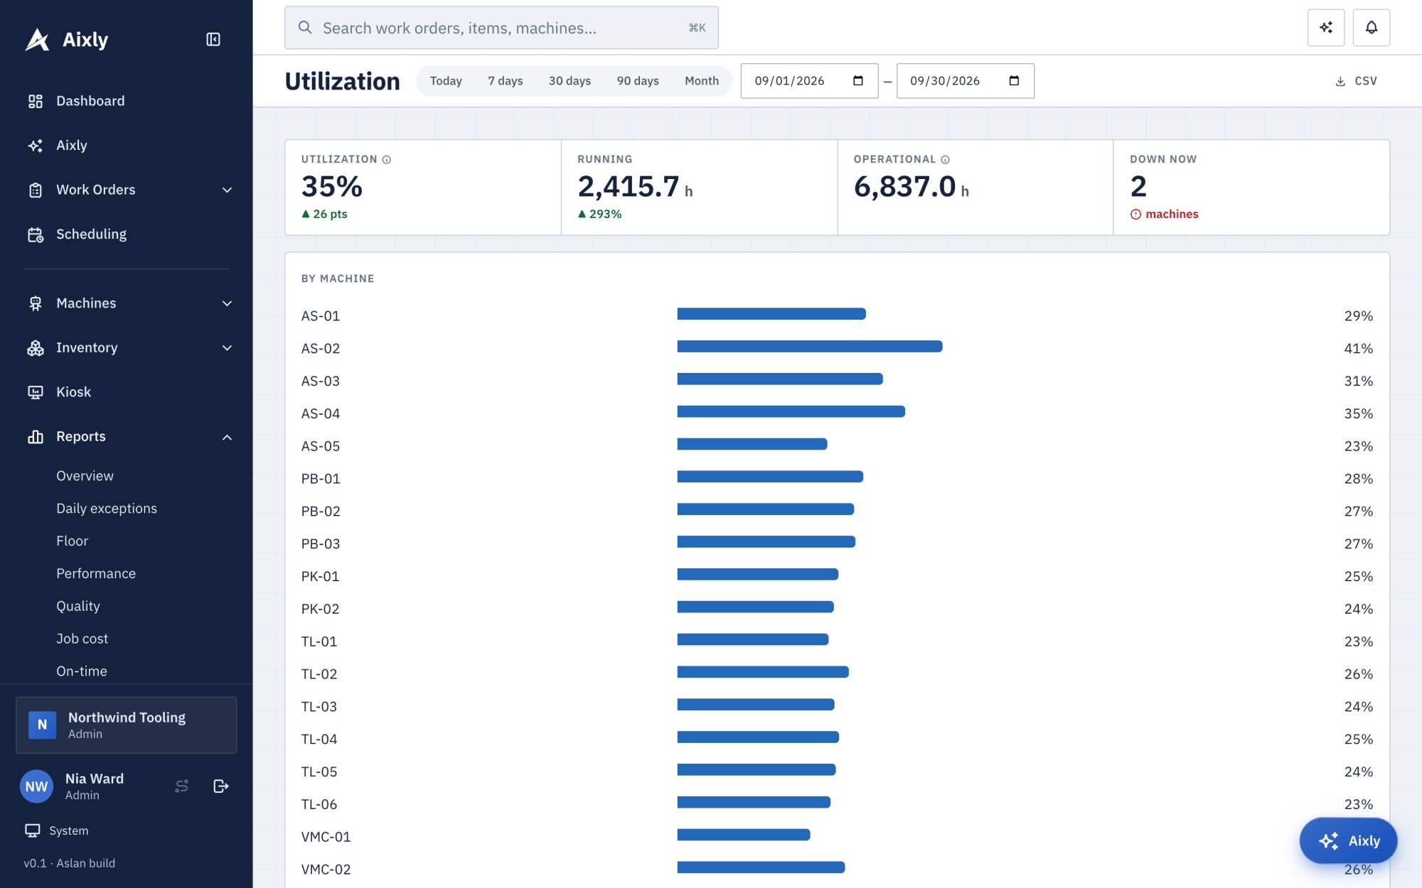Viewport: 1422px width, 888px height.
Task: Download the CSV export
Action: click(x=1356, y=81)
